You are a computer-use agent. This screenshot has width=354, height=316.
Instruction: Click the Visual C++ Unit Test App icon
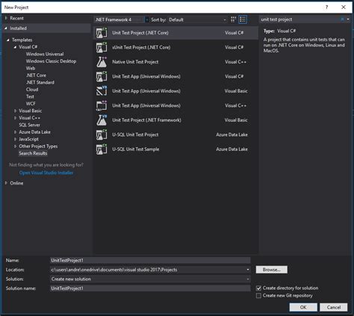point(102,105)
